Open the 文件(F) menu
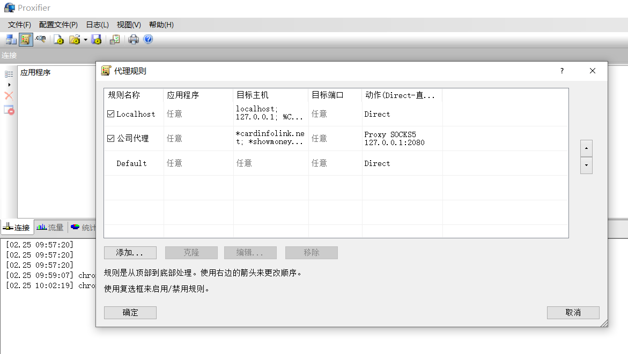 pos(19,25)
